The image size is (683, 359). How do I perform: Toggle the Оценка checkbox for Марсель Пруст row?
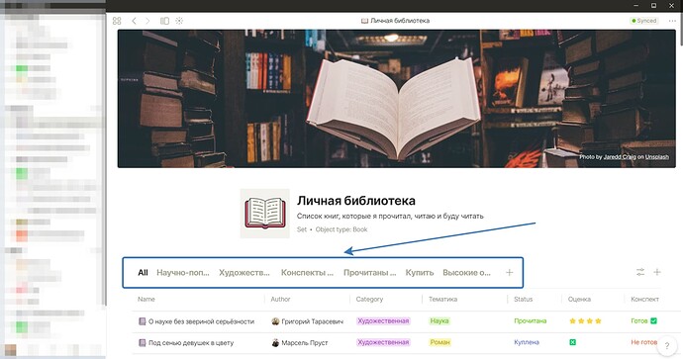tap(573, 342)
